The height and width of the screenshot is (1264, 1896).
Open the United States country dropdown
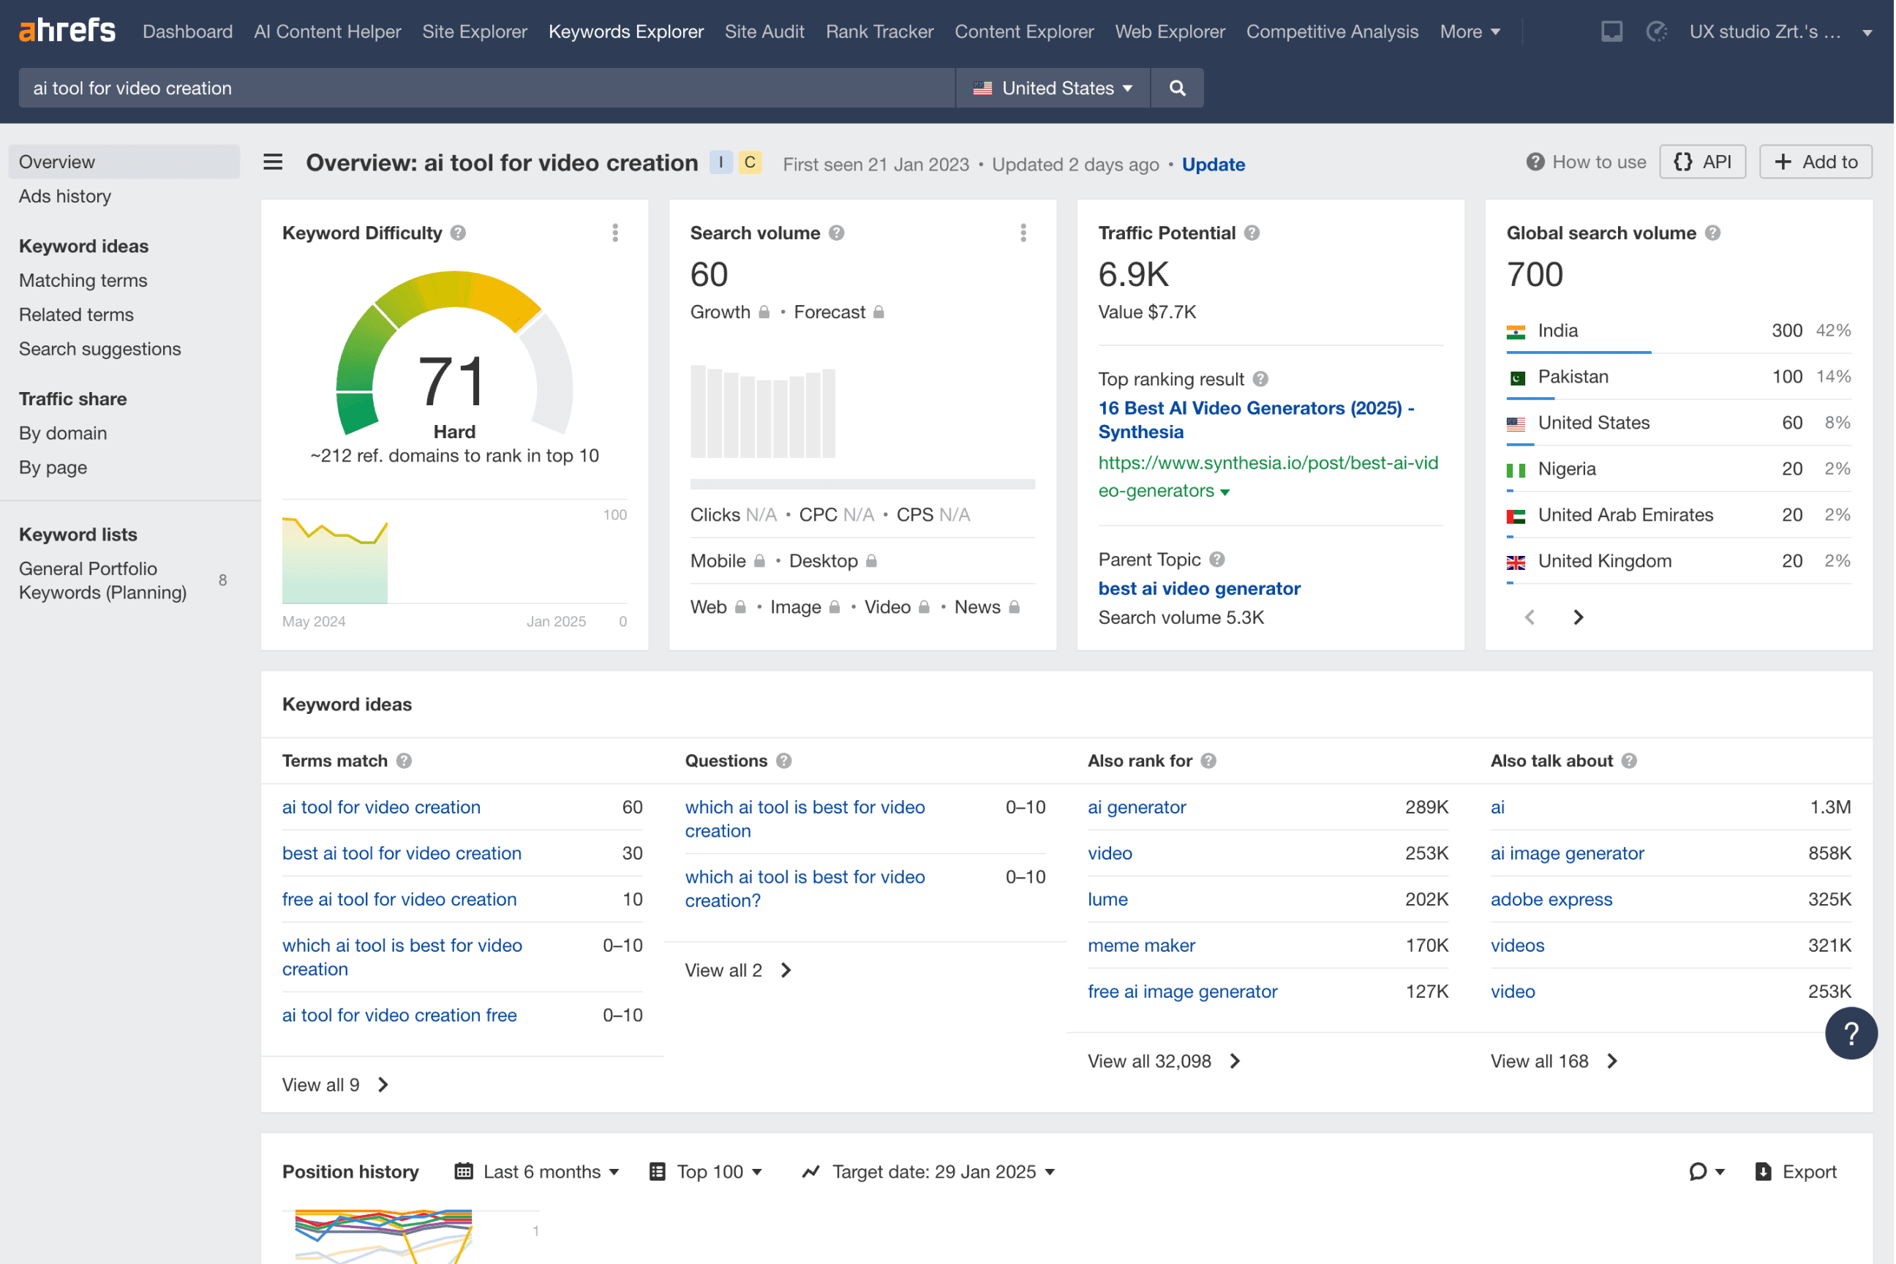click(1052, 88)
